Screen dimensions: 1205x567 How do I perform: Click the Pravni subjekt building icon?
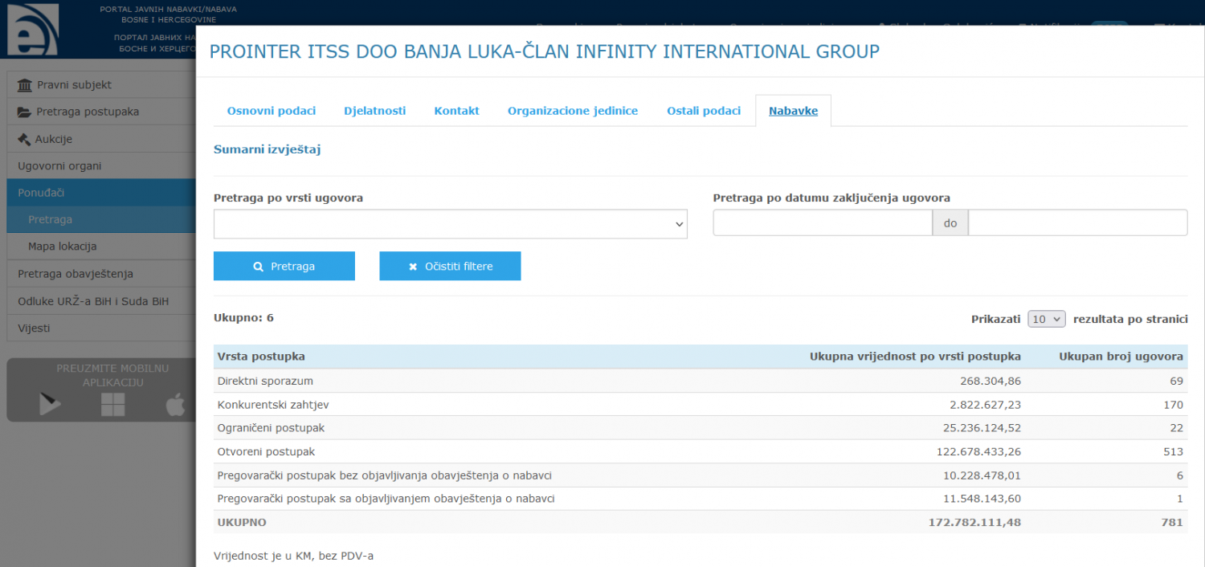25,85
